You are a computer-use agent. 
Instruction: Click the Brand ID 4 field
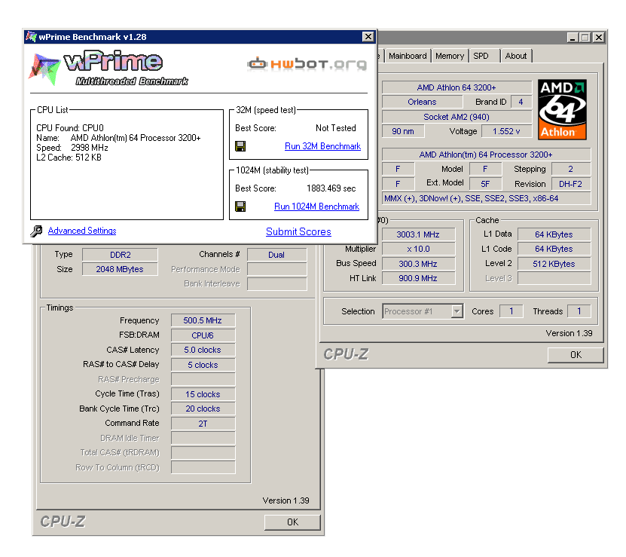coord(521,102)
